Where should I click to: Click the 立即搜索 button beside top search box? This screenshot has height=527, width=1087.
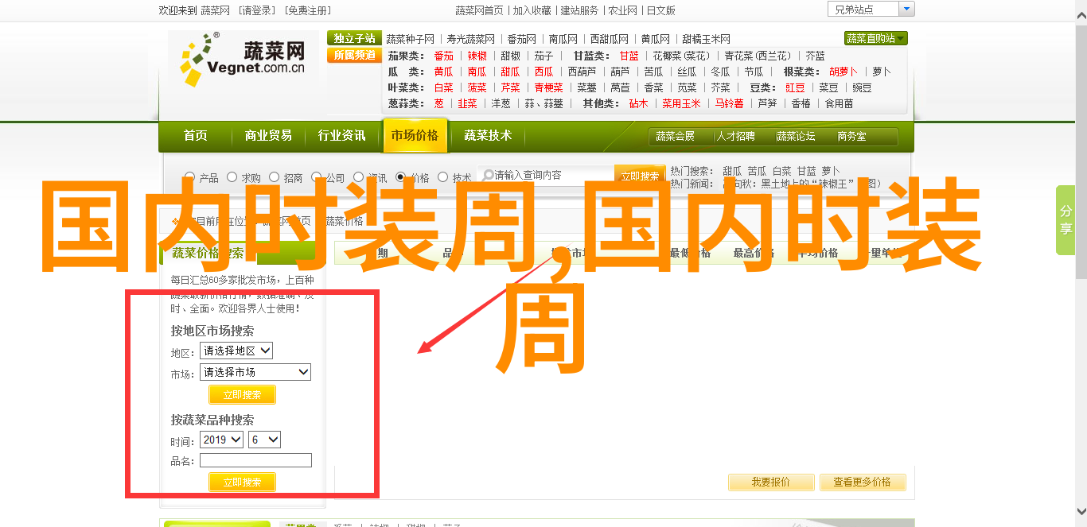click(x=640, y=175)
